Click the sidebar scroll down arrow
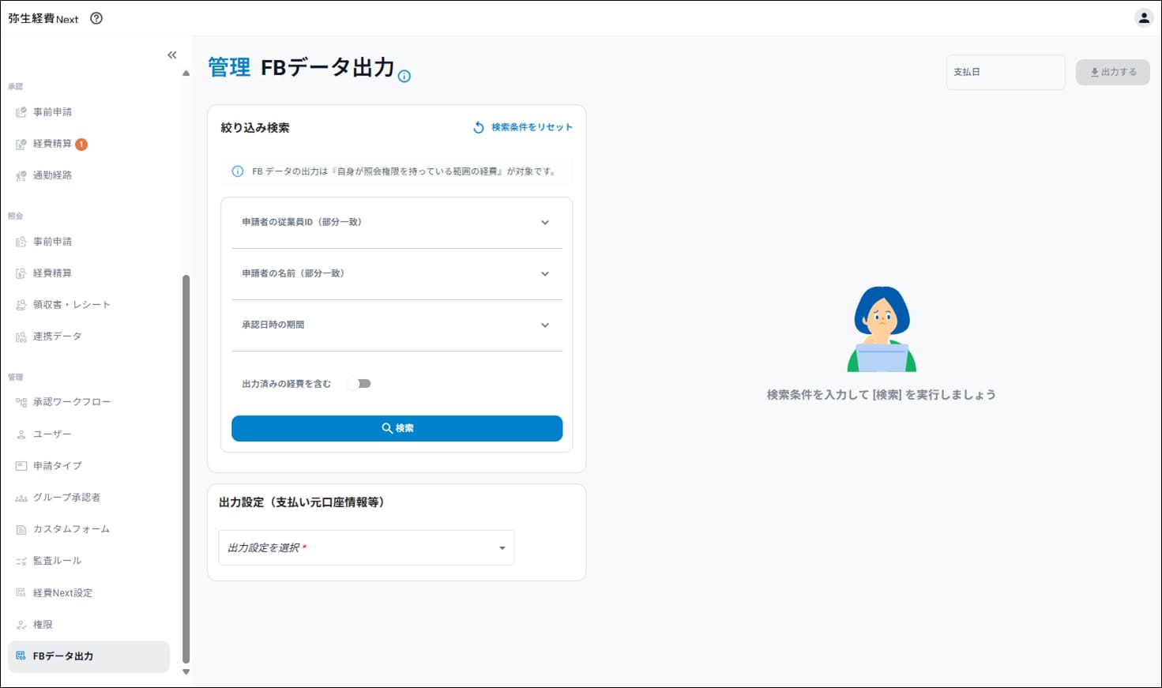 click(186, 672)
